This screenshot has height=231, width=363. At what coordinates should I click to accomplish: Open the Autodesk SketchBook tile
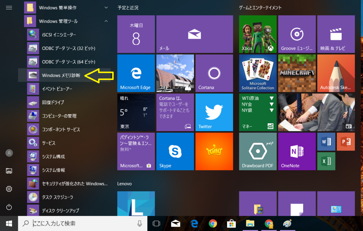pos(336,73)
